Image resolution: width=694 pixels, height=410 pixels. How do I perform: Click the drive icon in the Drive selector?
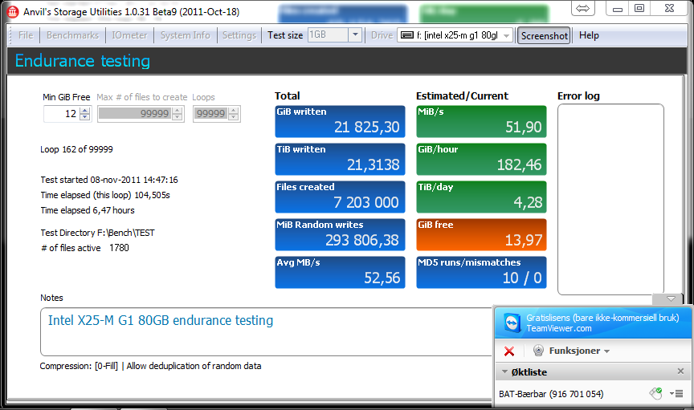pos(407,35)
